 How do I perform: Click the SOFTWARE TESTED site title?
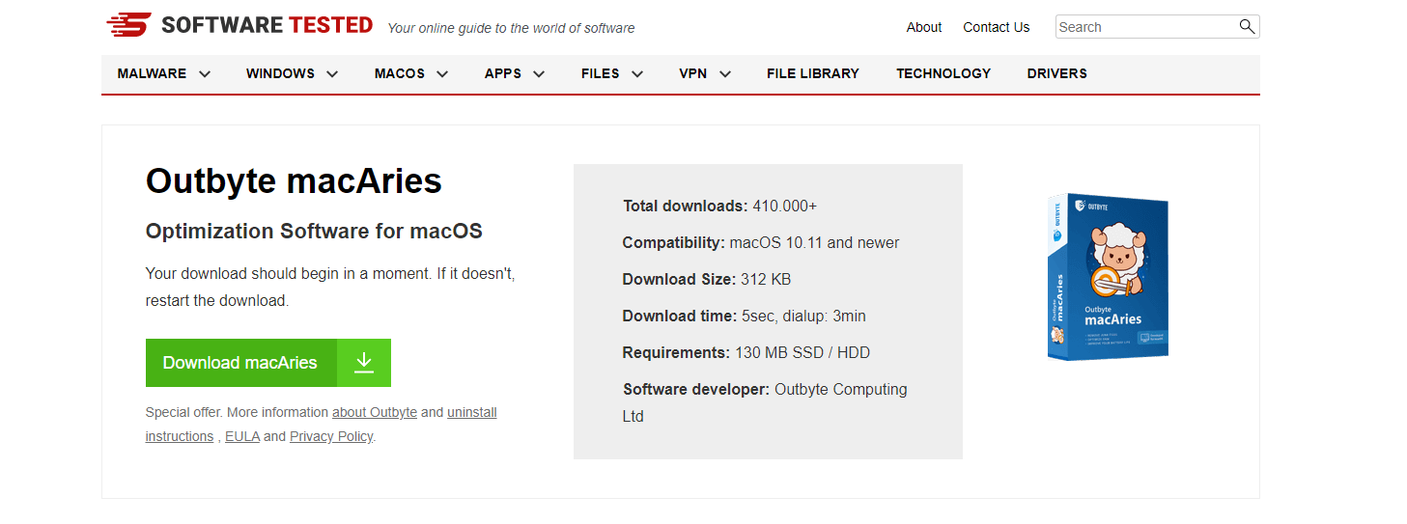click(267, 25)
